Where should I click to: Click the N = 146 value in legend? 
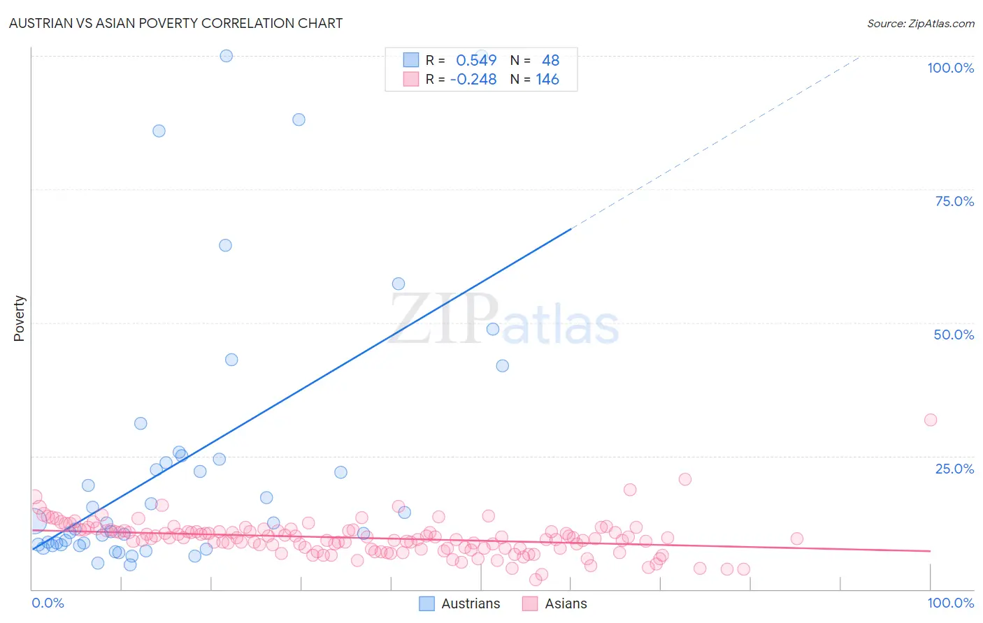click(535, 79)
